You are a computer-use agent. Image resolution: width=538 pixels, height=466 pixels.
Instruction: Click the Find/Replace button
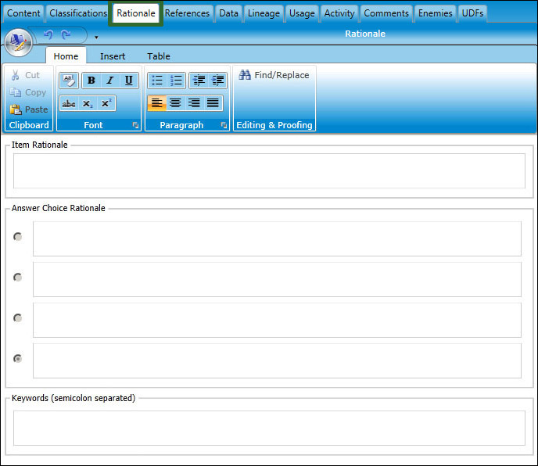[274, 75]
